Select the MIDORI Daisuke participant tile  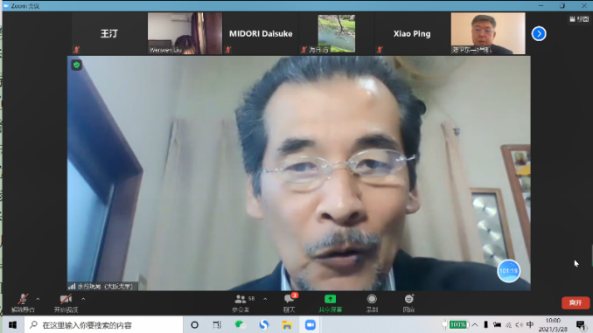261,33
